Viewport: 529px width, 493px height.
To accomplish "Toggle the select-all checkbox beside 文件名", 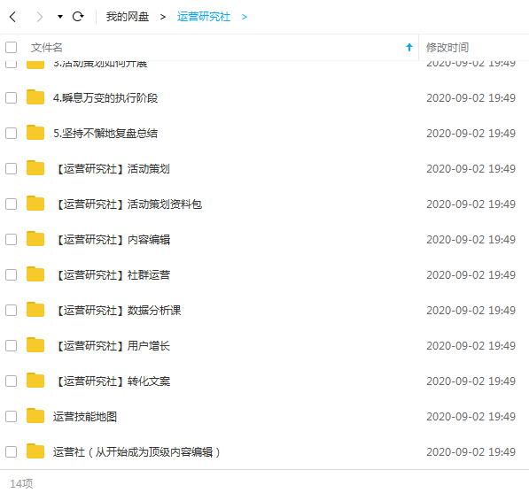I will (12, 48).
